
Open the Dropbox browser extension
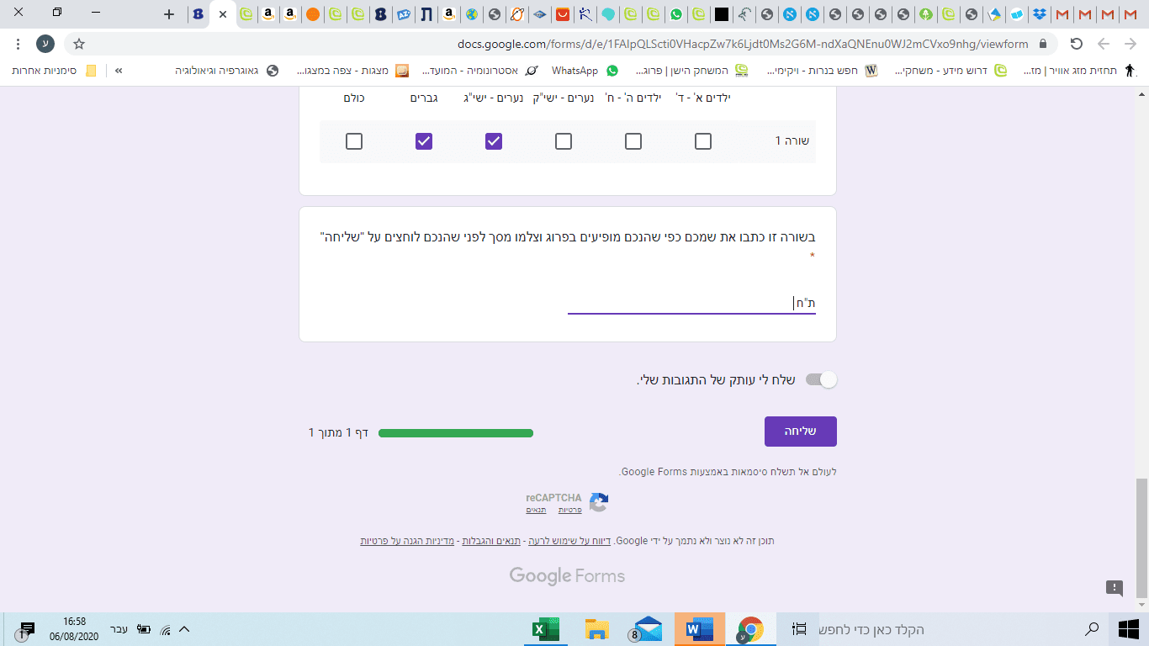tap(1040, 14)
